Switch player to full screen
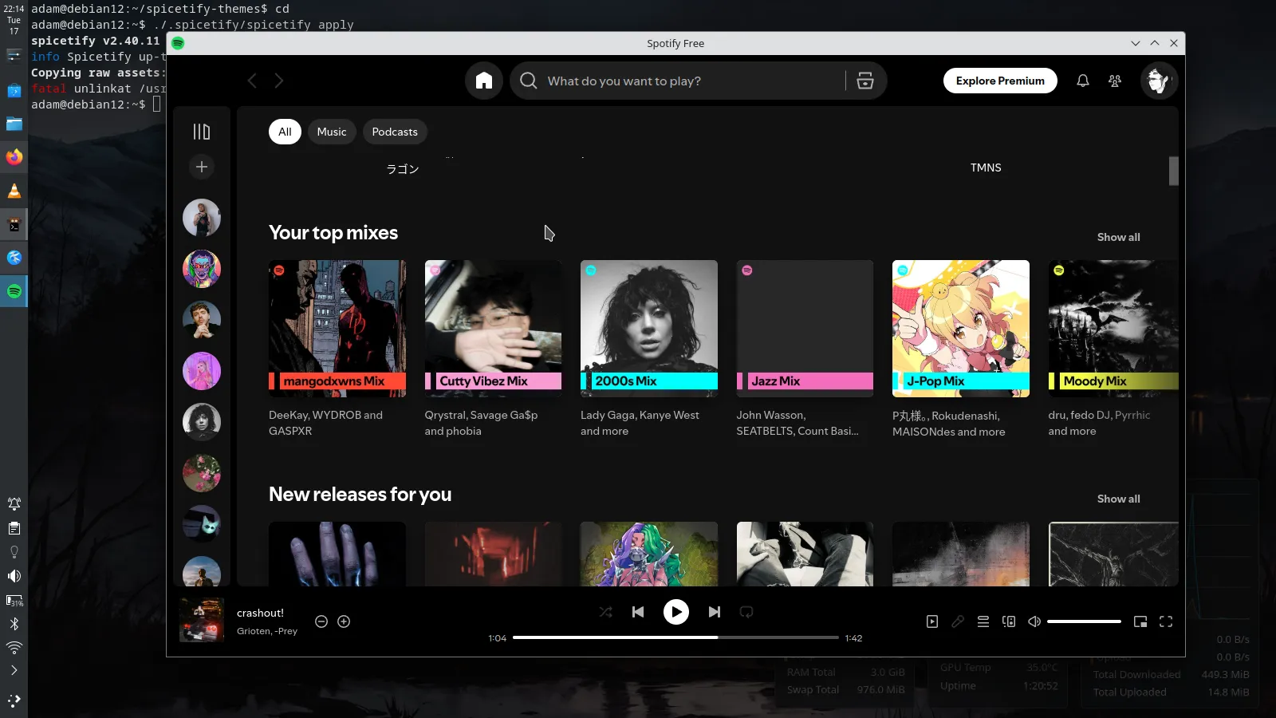Viewport: 1276px width, 718px height. (1166, 621)
